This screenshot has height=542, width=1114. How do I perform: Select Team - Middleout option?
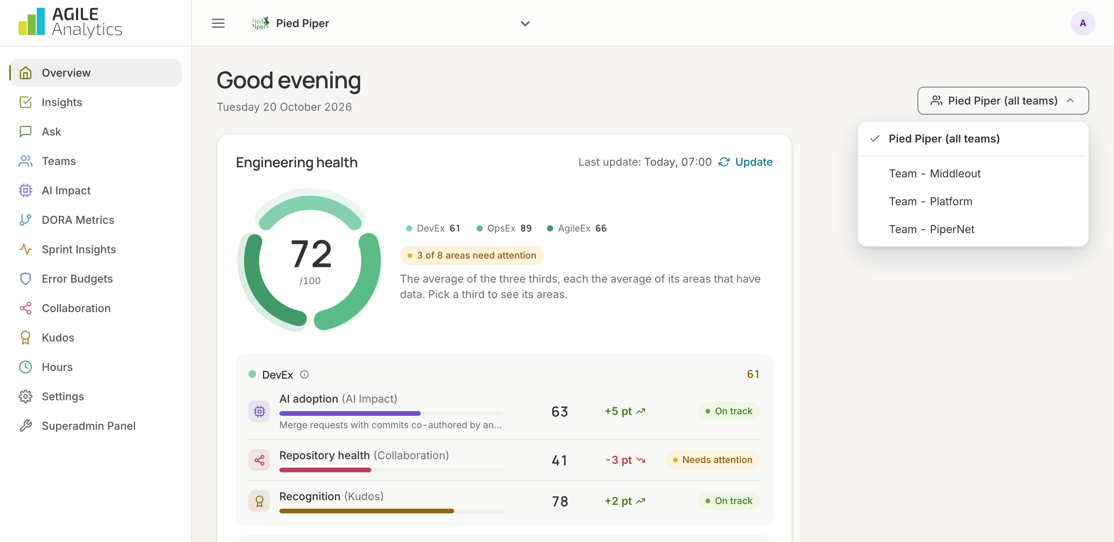tap(973, 173)
